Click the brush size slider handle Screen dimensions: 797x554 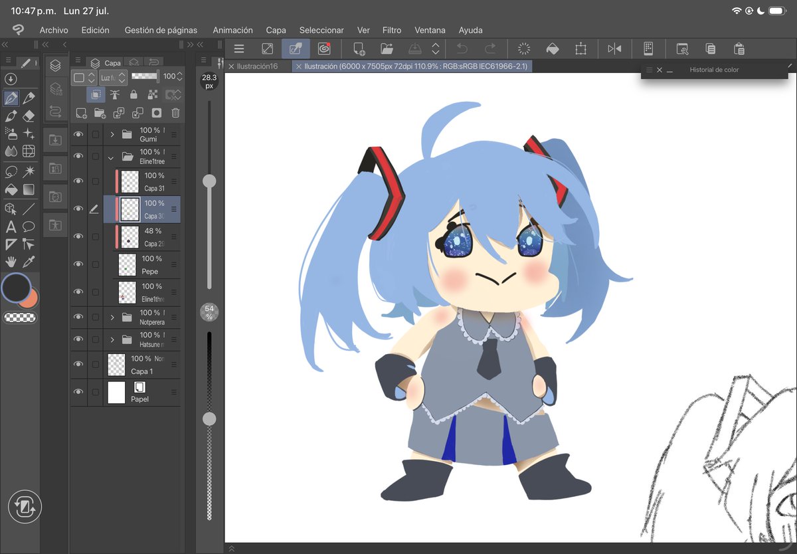pyautogui.click(x=209, y=181)
